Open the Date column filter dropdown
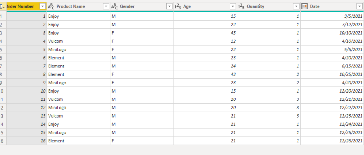This screenshot has width=364, height=155. coord(360,7)
